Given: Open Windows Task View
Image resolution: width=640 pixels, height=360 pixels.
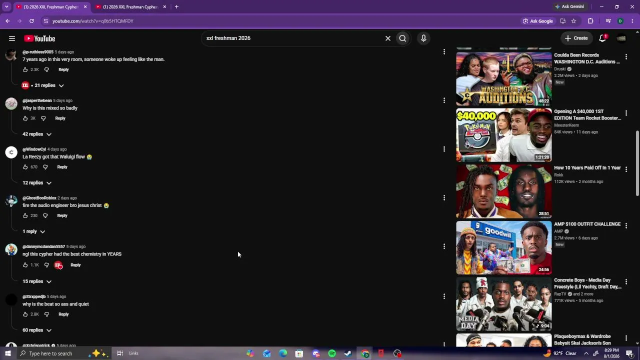Looking at the screenshot, I should click(x=119, y=353).
